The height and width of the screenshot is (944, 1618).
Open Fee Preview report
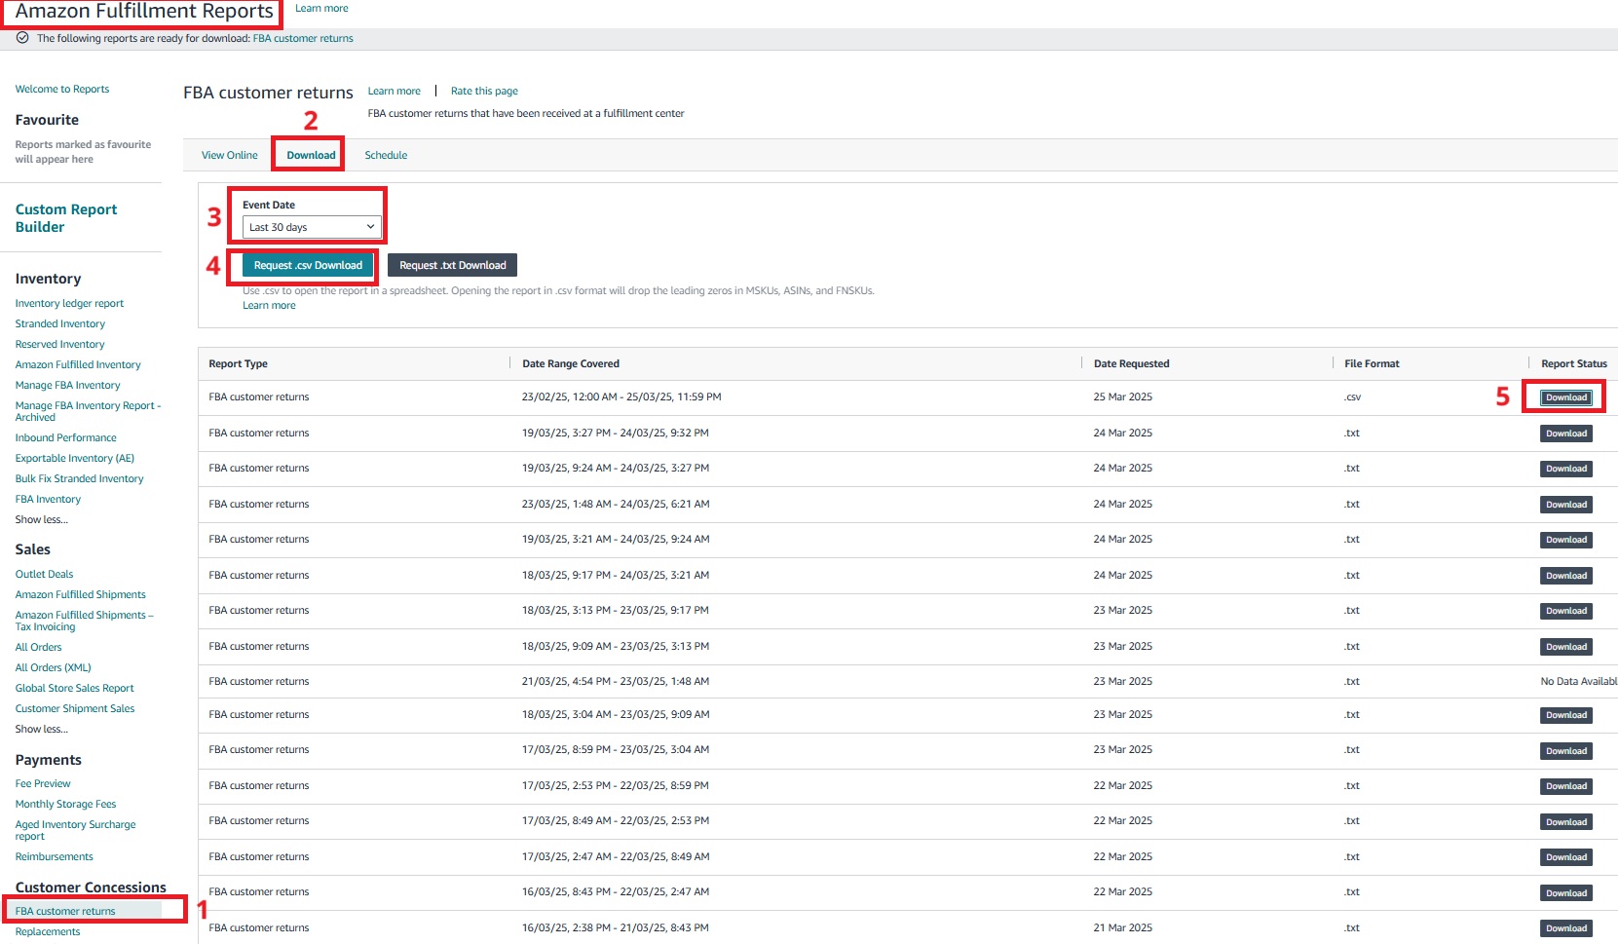(x=43, y=783)
